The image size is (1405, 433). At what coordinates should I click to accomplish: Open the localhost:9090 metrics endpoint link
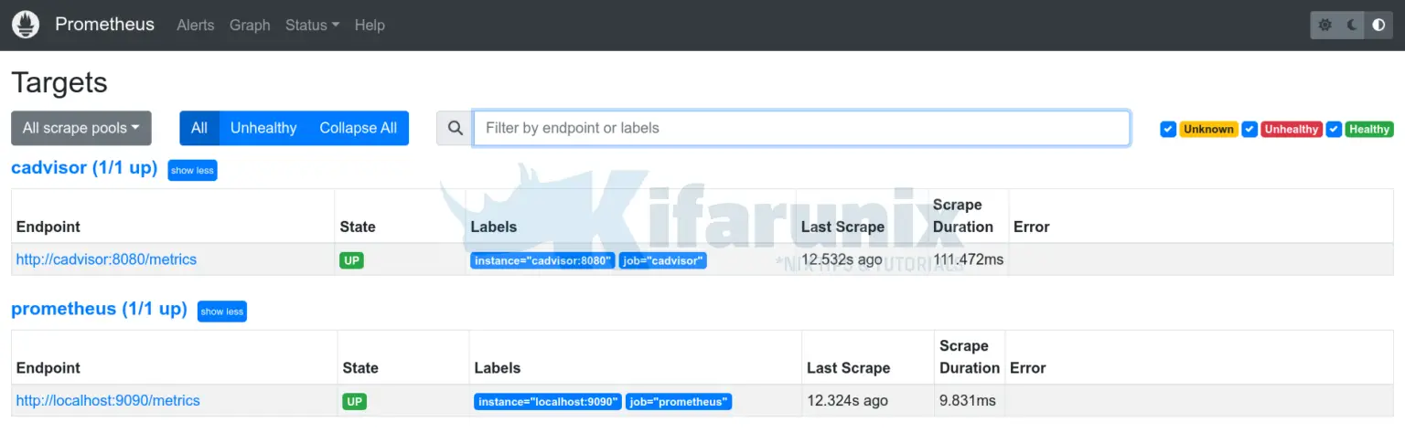coord(108,401)
